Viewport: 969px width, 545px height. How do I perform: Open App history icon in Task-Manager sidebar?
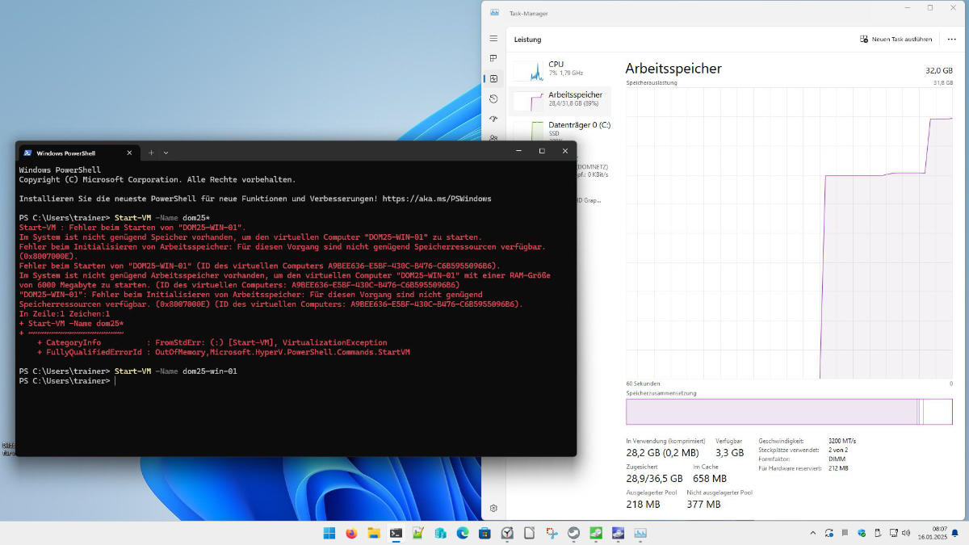click(493, 99)
